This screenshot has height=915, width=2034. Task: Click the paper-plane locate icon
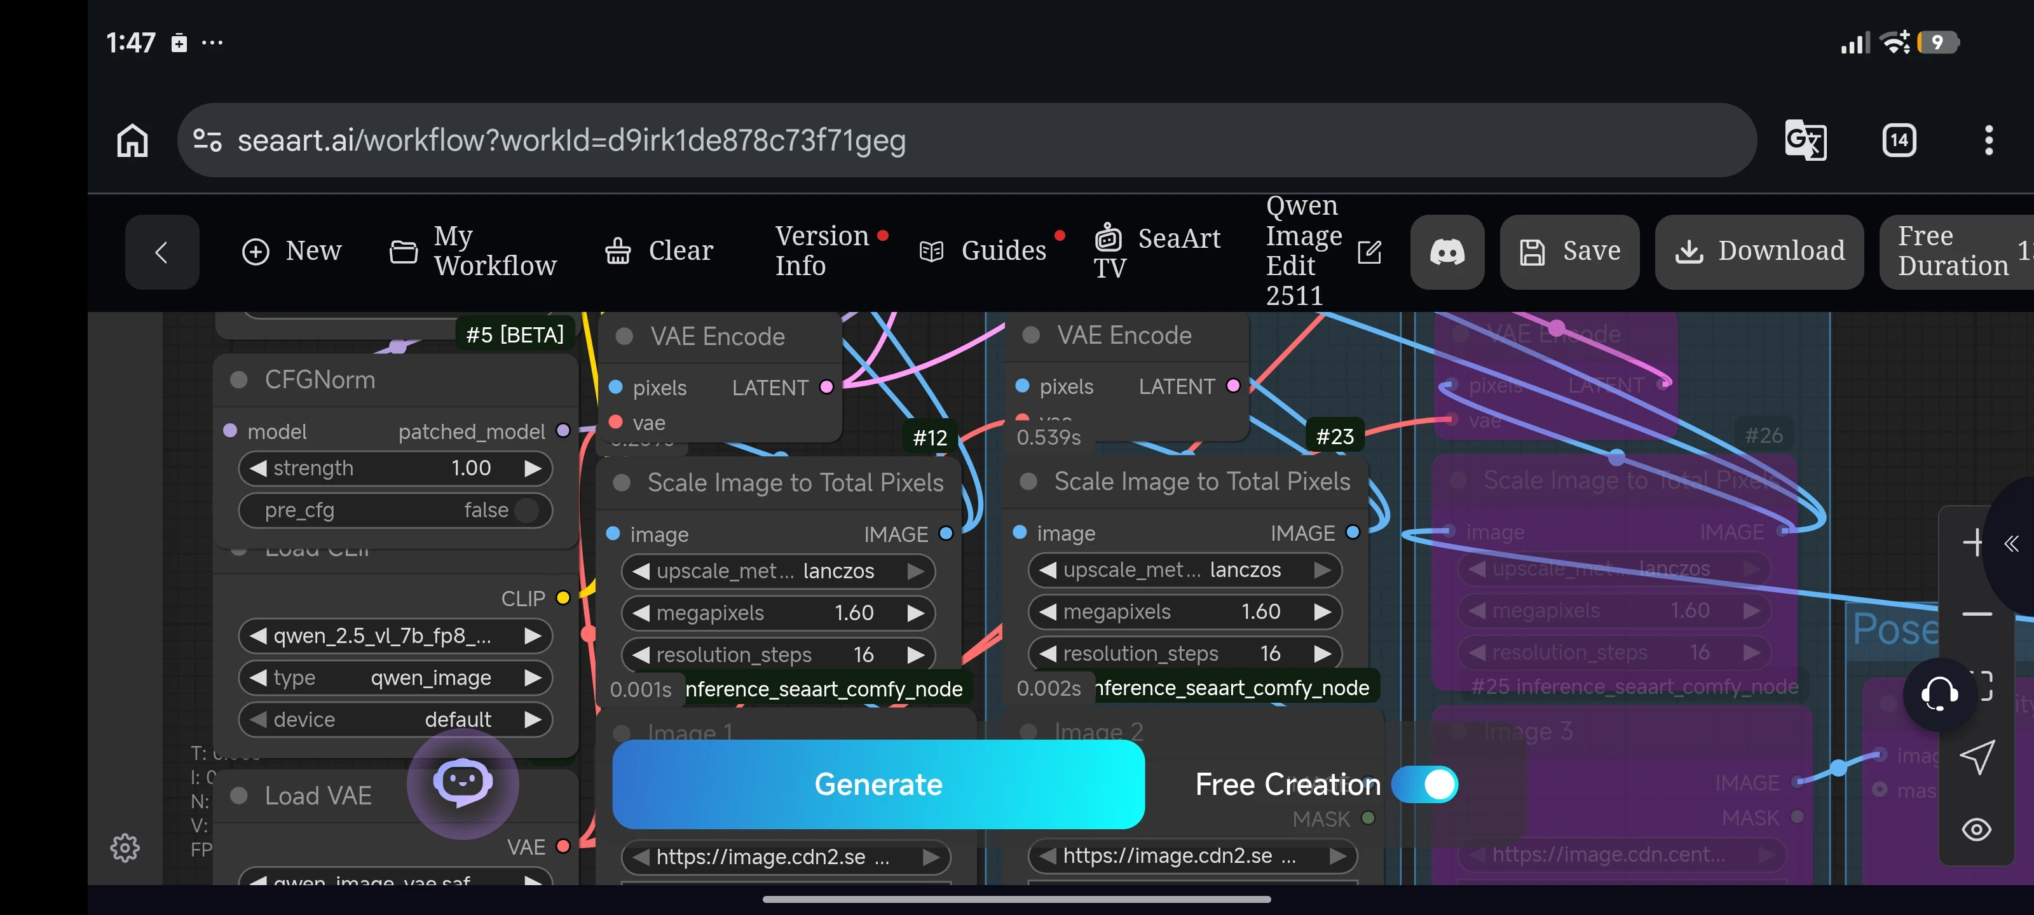coord(1976,756)
